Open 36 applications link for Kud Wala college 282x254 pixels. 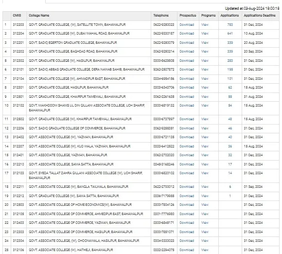click(x=230, y=146)
